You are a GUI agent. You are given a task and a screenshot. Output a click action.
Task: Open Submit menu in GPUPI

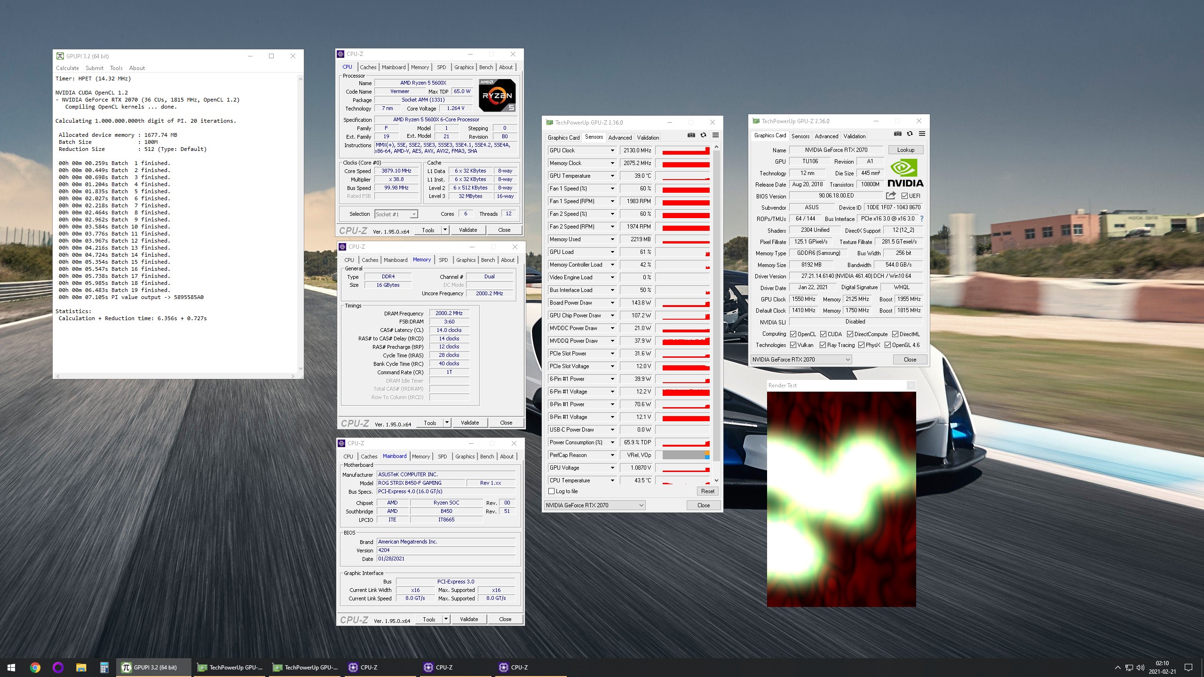[95, 68]
